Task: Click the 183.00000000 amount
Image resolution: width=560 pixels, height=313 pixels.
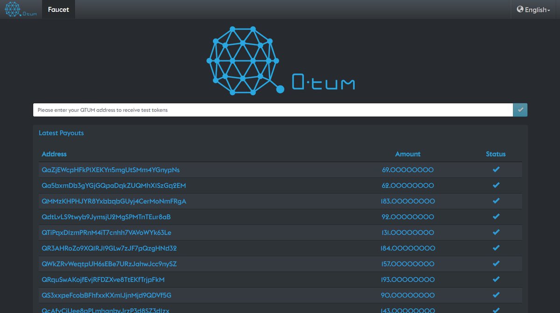Action: 408,201
